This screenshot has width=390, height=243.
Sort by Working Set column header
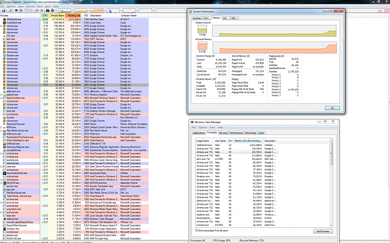(73, 16)
